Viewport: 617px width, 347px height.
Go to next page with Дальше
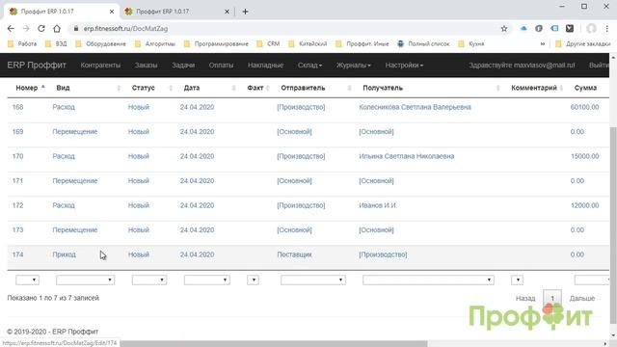(582, 298)
